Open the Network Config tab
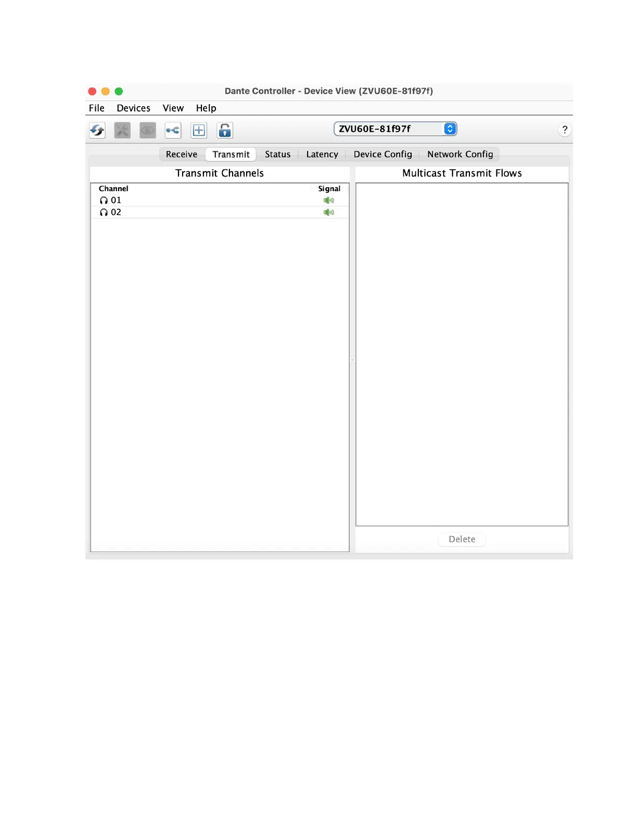Viewport: 637px width, 825px height. pos(460,154)
